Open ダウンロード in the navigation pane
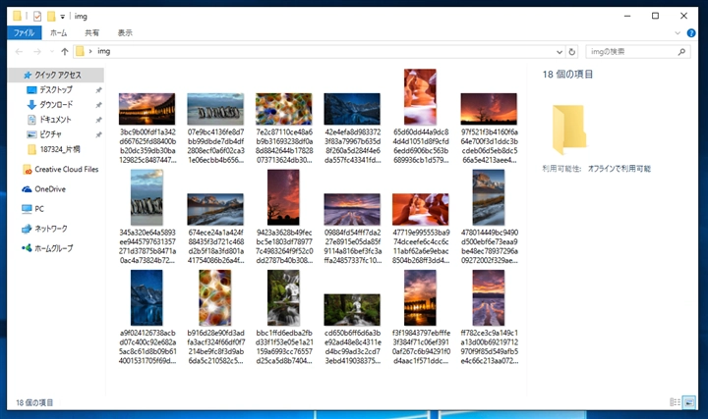 pos(55,105)
